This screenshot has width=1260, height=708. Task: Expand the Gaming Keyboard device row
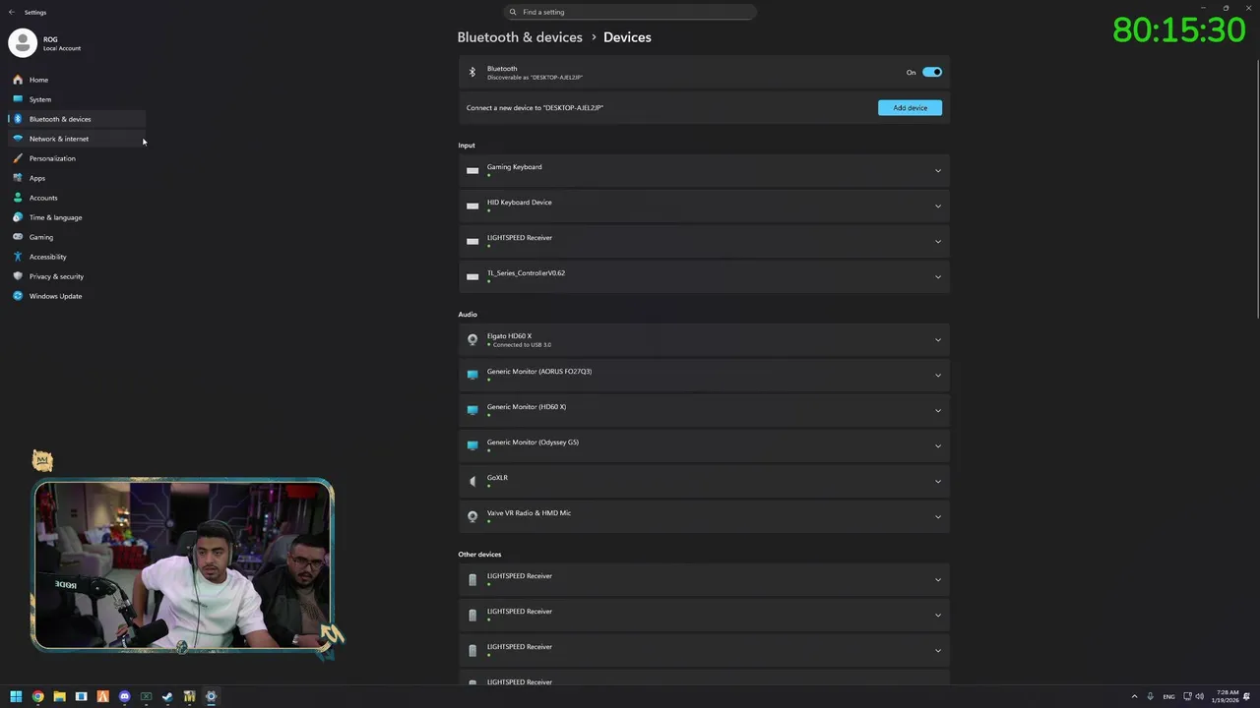(x=704, y=170)
